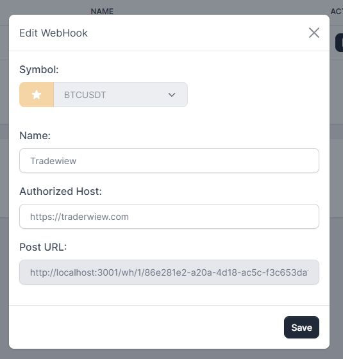Focus the Name field containing Tradewiew
The image size is (343, 359).
pos(169,161)
